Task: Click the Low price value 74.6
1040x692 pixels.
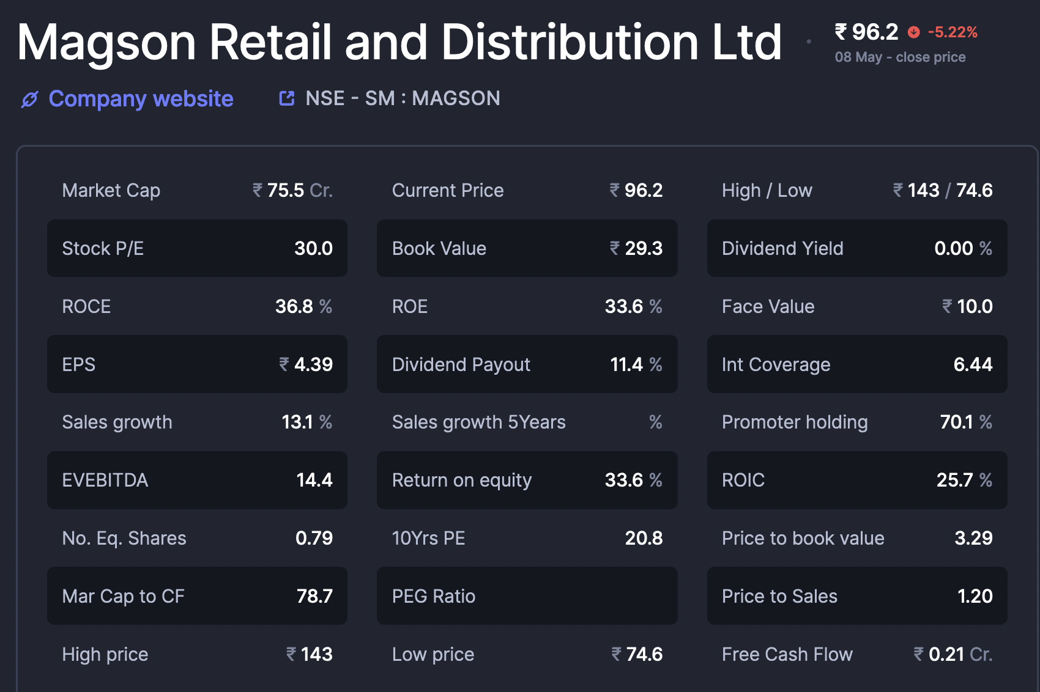Action: pos(637,654)
